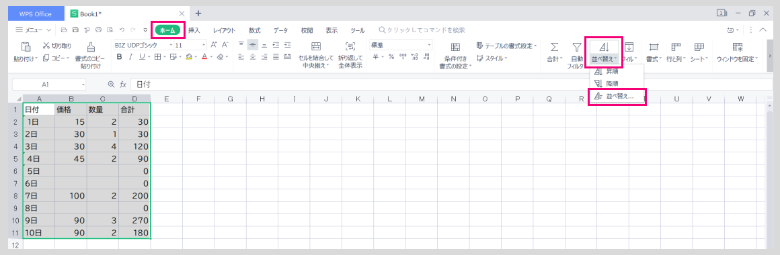The image size is (780, 255).
Task: Click the yen currency format icon
Action: click(x=376, y=57)
